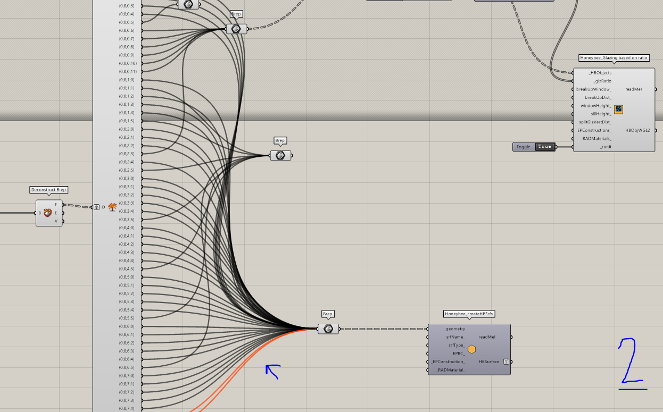Image resolution: width=663 pixels, height=412 pixels.
Task: Click the EPConstructions_ input label
Action: [594, 130]
